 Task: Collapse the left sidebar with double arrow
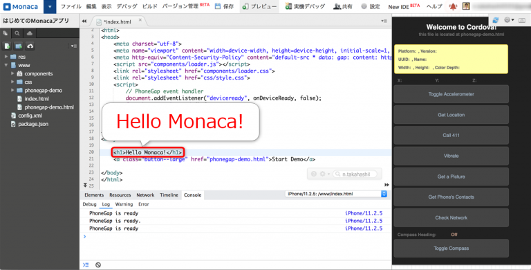click(84, 21)
